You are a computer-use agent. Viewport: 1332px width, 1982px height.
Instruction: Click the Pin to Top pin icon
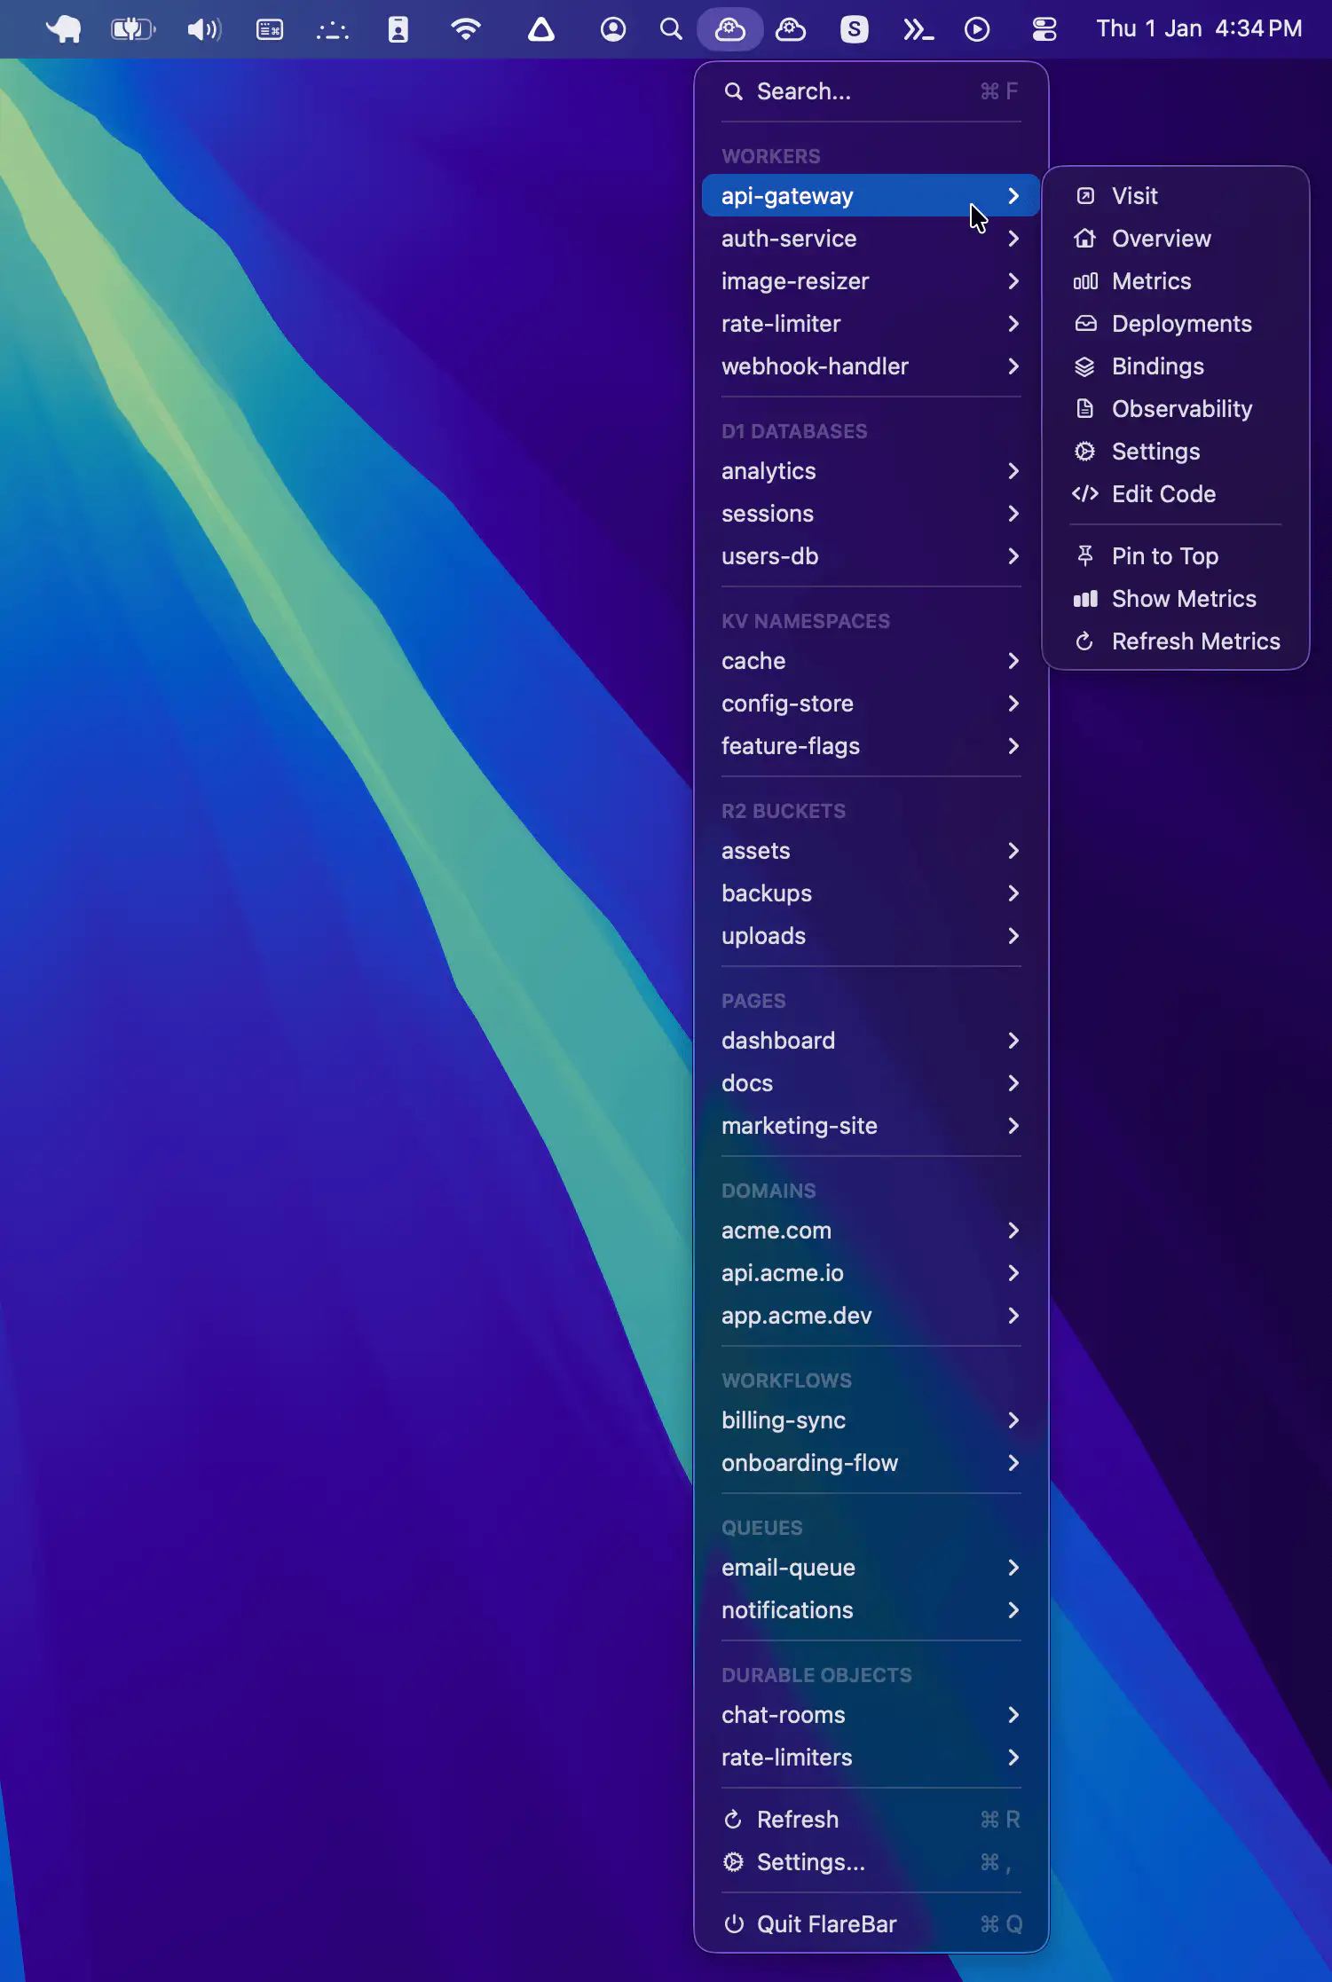point(1084,556)
